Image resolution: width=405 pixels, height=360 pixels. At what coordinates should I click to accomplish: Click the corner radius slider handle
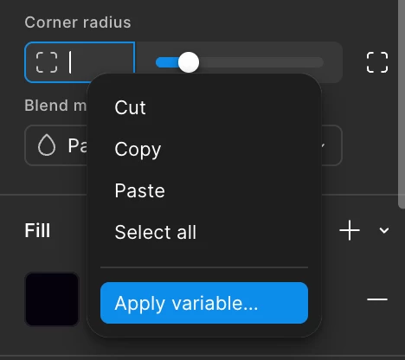[189, 62]
